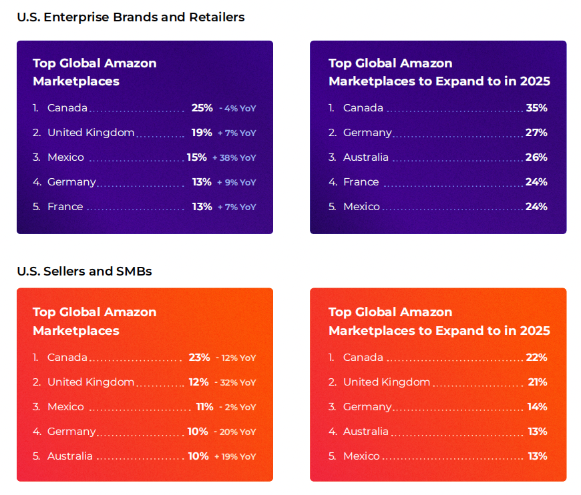Select the "+ 38% YoY" Mexico growth figure
581x495 pixels.
coord(234,158)
